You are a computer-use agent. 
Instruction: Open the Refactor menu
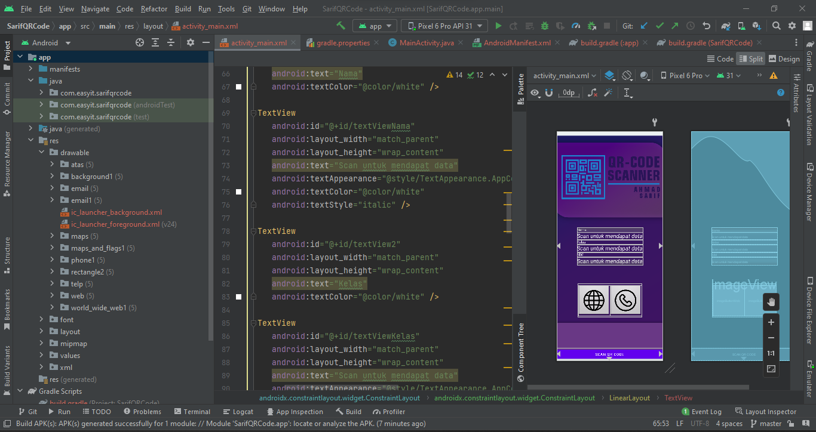[154, 9]
